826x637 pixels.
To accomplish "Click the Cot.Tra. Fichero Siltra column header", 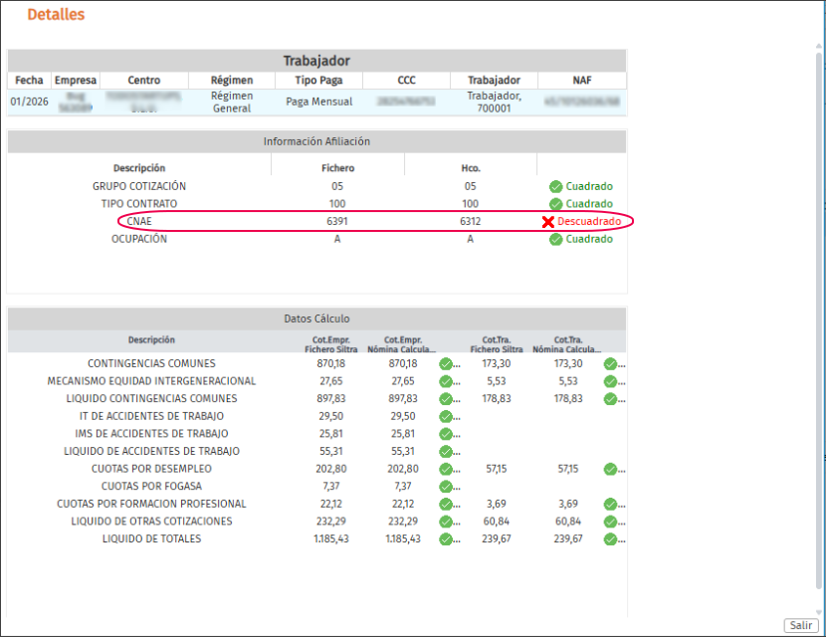I will tap(497, 344).
